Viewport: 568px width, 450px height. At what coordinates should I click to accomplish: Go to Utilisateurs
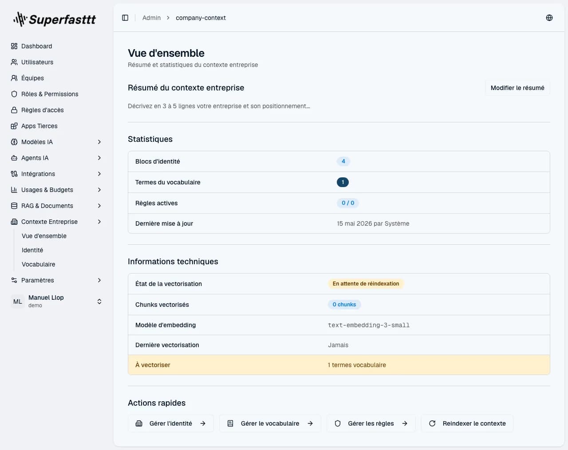[57, 62]
